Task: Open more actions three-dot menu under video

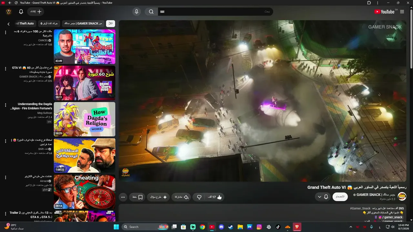Action: coord(123,197)
